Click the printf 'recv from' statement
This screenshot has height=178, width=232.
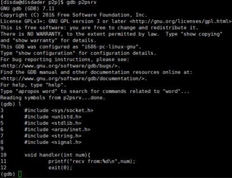click(92, 161)
